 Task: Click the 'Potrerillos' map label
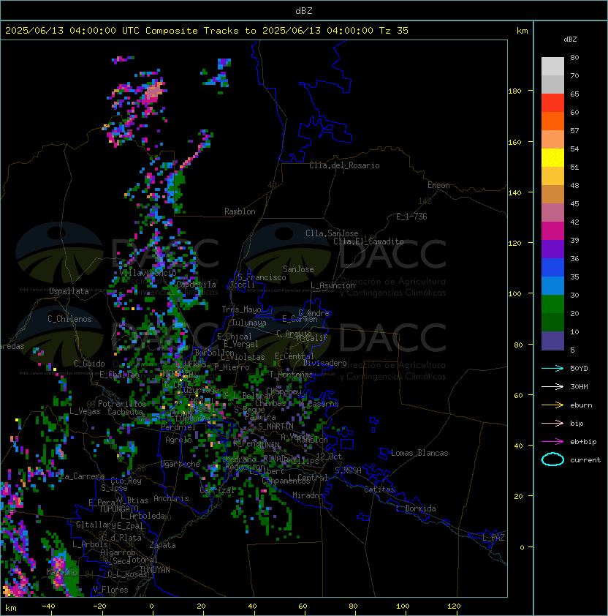tap(122, 404)
